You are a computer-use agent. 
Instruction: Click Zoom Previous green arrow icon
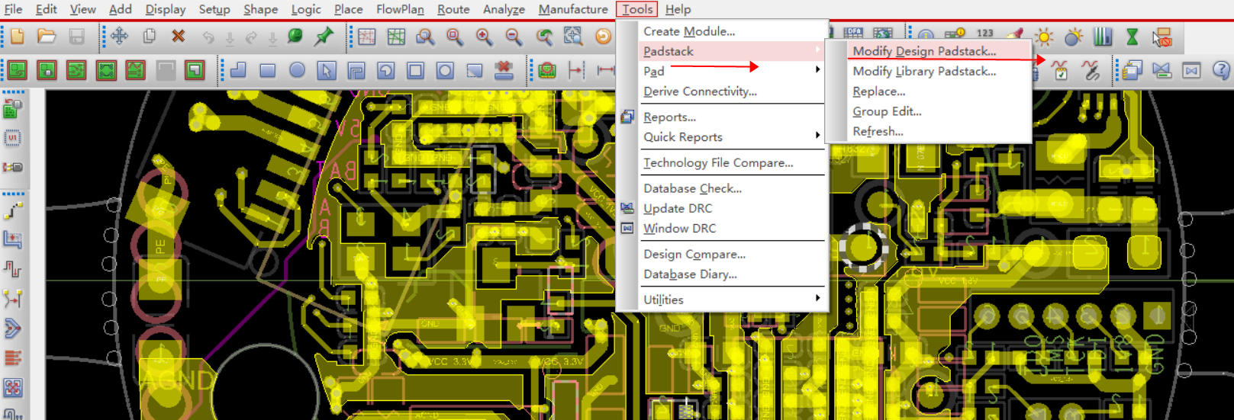pos(544,37)
